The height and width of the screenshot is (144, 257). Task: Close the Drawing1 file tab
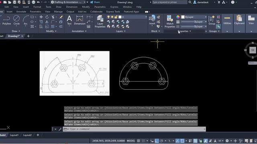22,36
